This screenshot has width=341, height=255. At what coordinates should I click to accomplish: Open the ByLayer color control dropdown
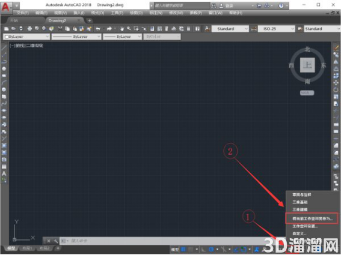point(26,37)
